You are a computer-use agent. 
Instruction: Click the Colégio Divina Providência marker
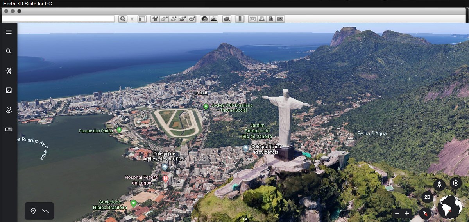coord(245,148)
